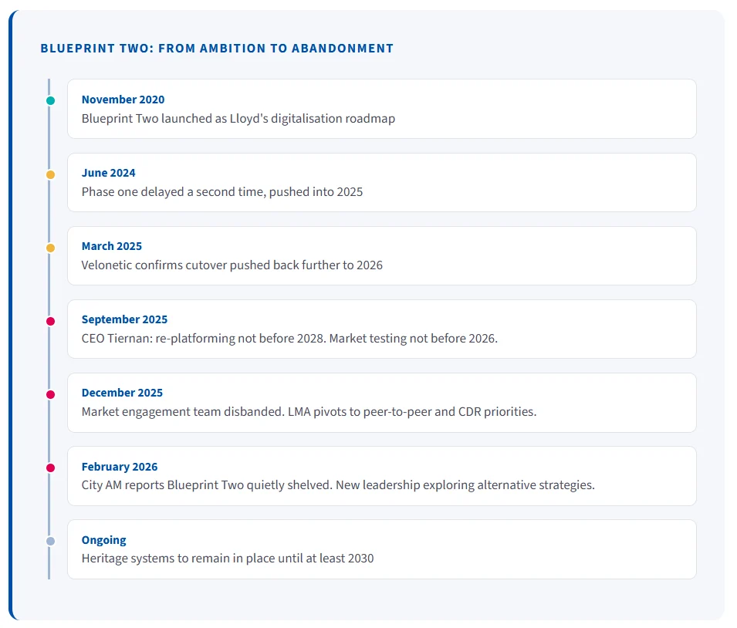The width and height of the screenshot is (737, 628).
Task: Click 'CEO Tiernan: re-platforming not before 2028' text
Action: pyautogui.click(x=204, y=339)
